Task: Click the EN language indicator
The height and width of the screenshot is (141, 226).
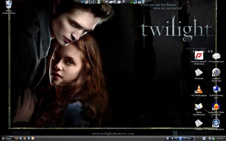Action: pos(204,138)
